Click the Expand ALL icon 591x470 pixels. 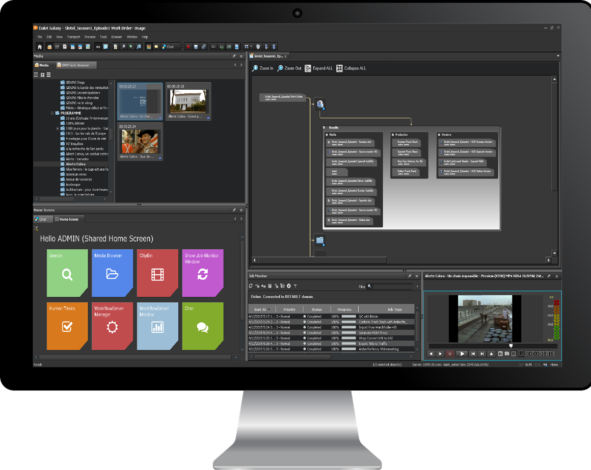point(308,68)
